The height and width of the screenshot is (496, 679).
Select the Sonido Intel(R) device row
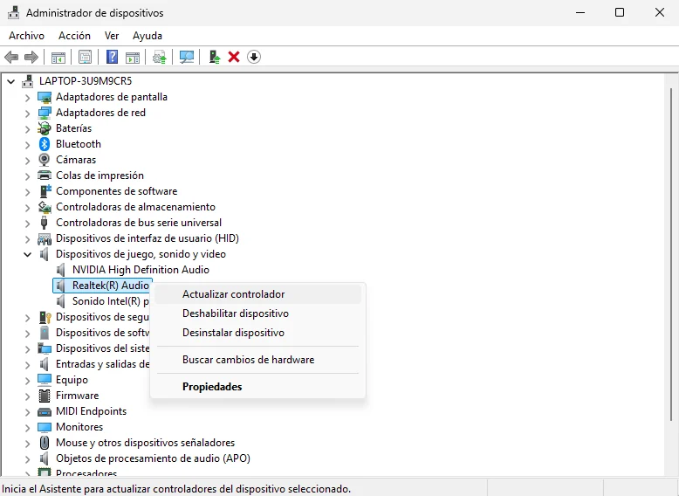102,301
